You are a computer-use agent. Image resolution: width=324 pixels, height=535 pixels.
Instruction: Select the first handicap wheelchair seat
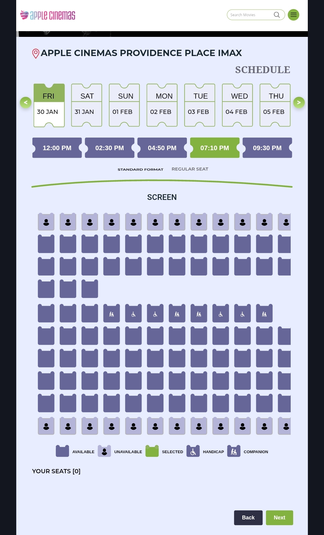(133, 314)
